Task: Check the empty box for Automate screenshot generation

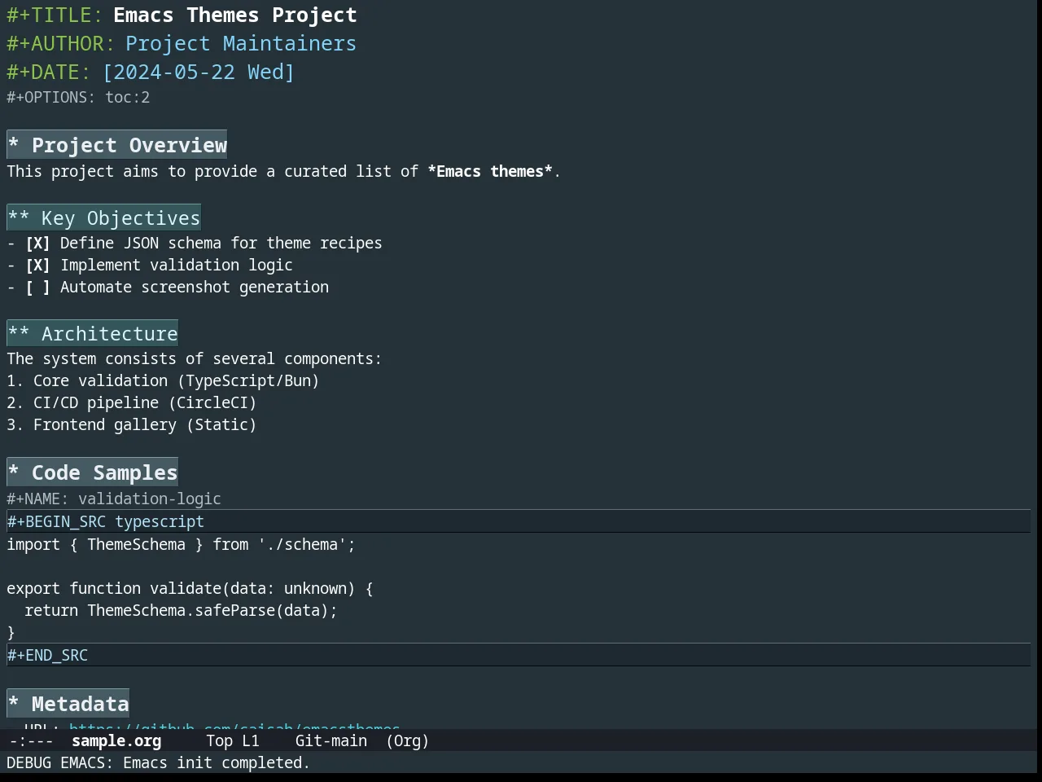Action: point(37,287)
